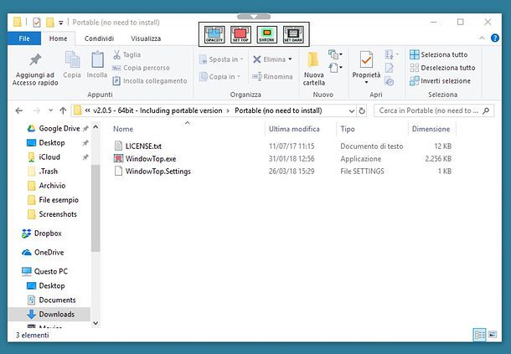Open the .Trash folder in sidebar

click(x=48, y=172)
